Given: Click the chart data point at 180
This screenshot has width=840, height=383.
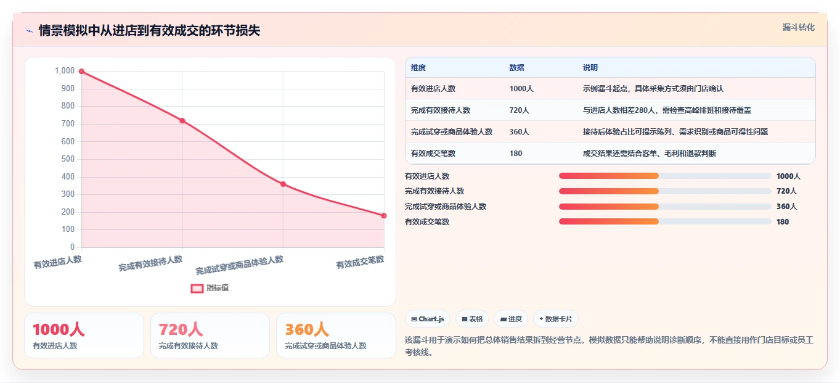Looking at the screenshot, I should (384, 215).
